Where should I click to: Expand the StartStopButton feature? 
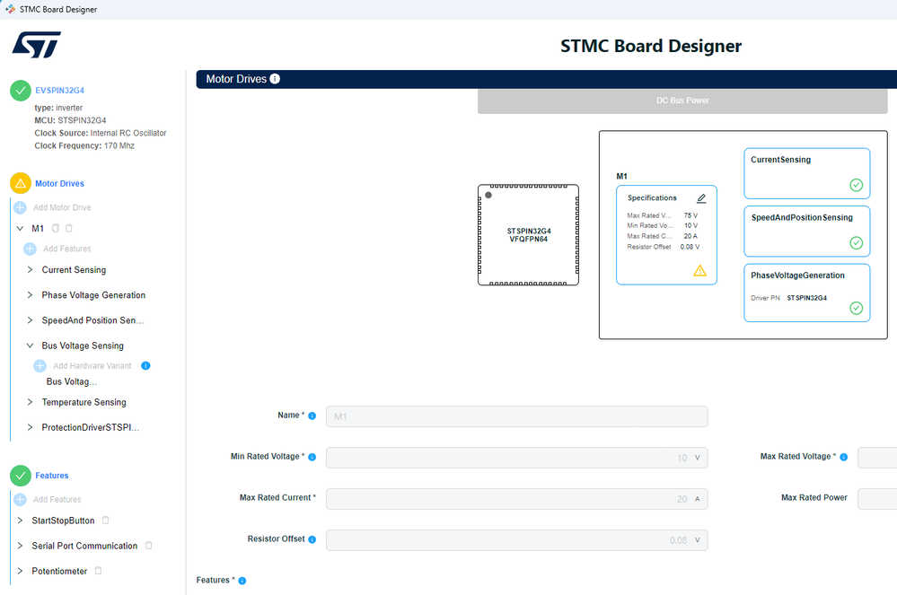pyautogui.click(x=20, y=521)
